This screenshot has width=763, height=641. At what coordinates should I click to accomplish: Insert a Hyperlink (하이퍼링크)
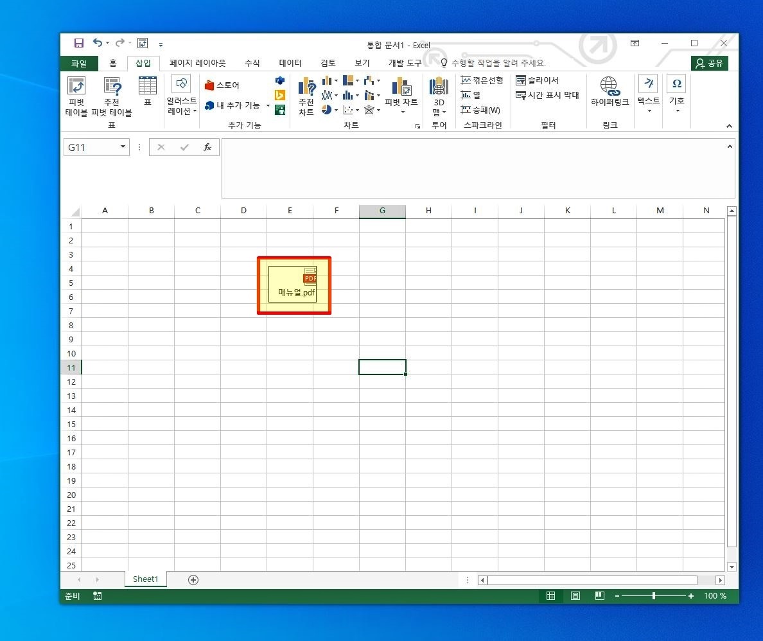point(610,91)
